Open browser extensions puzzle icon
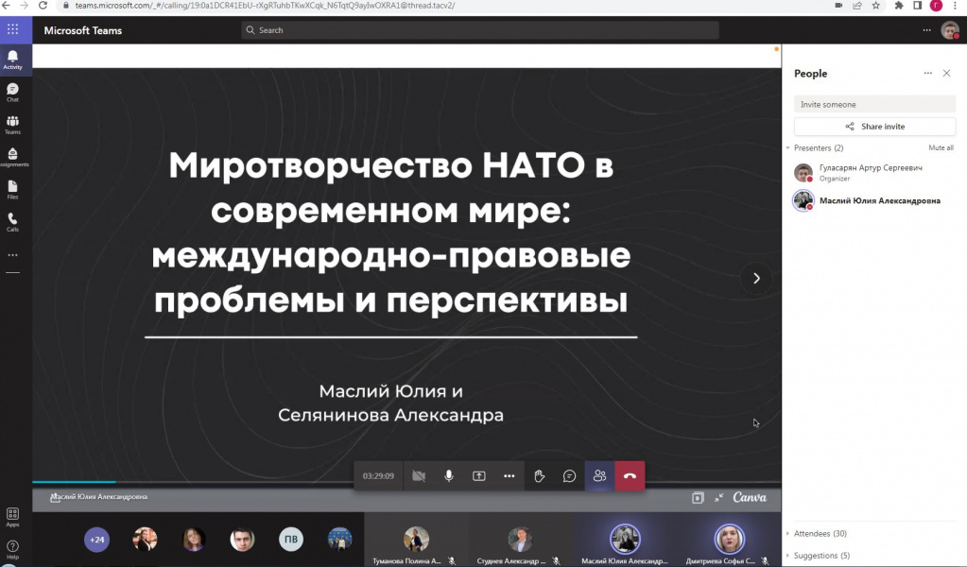 [899, 6]
